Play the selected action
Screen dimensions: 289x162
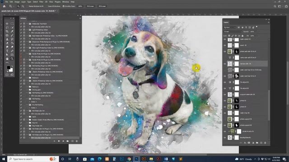coord(63,141)
